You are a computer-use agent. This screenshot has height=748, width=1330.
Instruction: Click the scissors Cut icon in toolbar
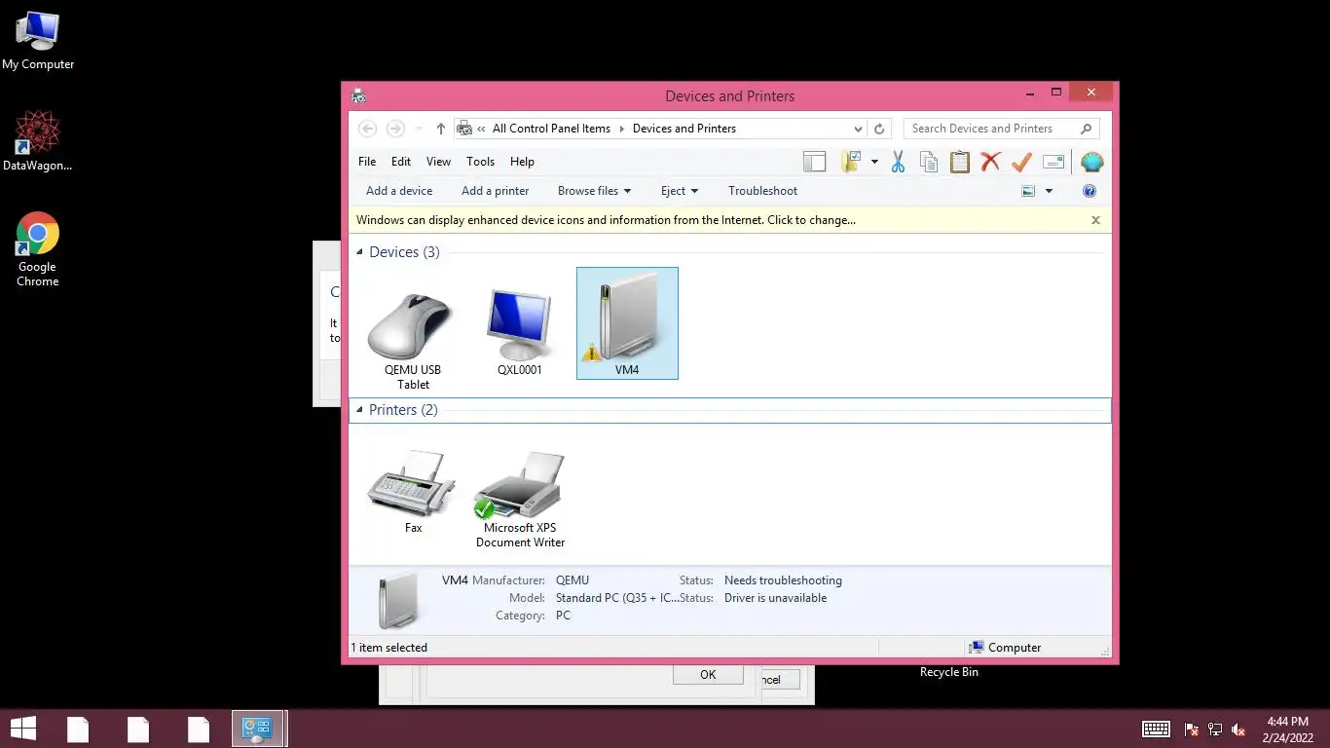click(898, 162)
